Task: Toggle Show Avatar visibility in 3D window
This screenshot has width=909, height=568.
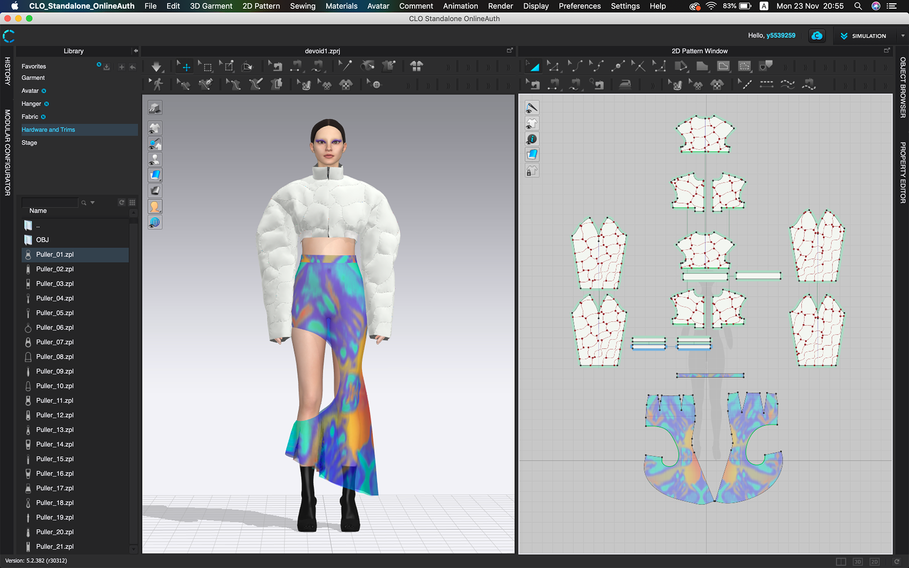Action: (x=155, y=160)
